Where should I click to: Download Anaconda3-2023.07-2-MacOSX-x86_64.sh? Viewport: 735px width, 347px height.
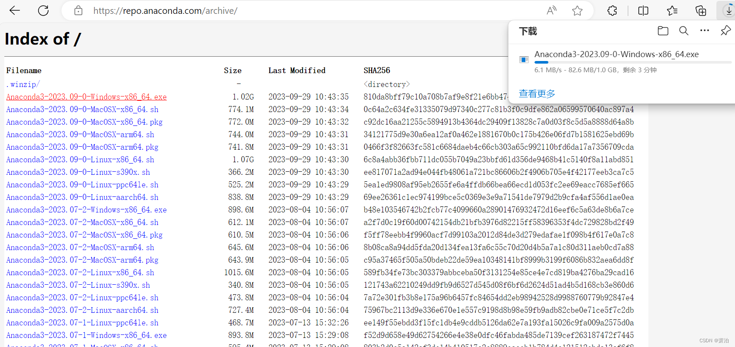tap(82, 222)
